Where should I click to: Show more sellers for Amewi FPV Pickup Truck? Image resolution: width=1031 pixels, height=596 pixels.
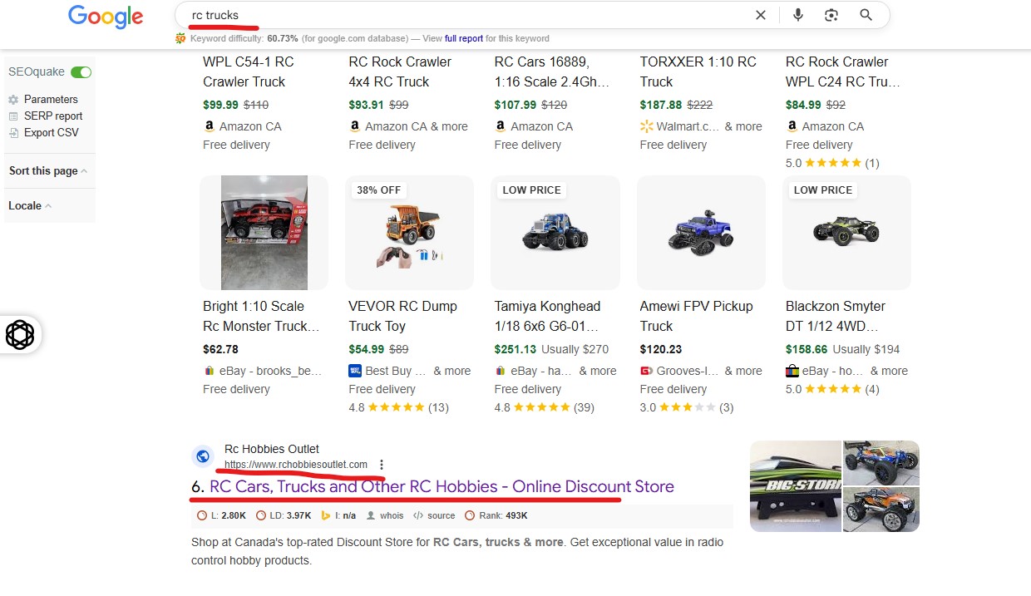743,371
